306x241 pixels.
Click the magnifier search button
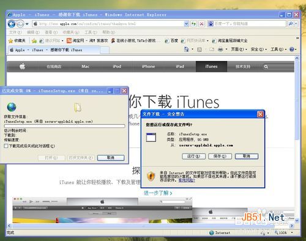(291, 24)
